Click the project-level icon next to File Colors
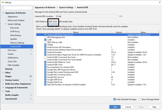 point(31,50)
